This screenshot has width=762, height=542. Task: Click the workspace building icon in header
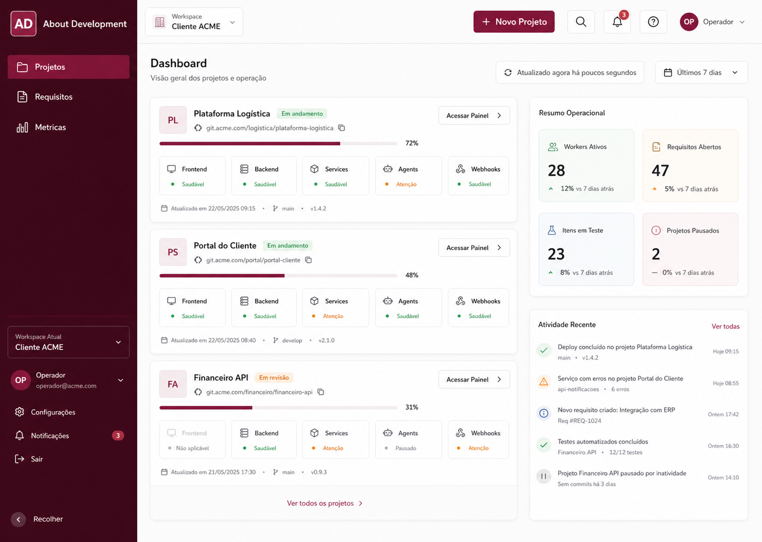[160, 22]
